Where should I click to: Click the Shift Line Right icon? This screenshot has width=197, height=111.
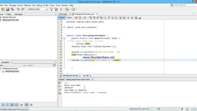(x=124, y=18)
